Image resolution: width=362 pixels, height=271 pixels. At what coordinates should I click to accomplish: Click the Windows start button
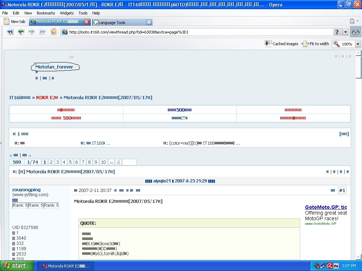[17, 266]
